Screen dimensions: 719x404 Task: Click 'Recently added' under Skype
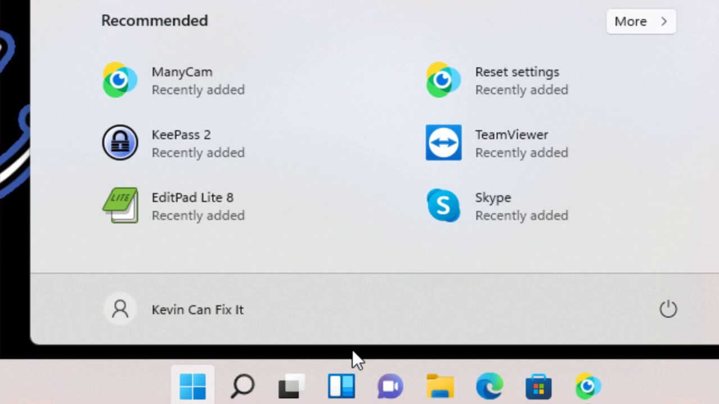tap(521, 215)
